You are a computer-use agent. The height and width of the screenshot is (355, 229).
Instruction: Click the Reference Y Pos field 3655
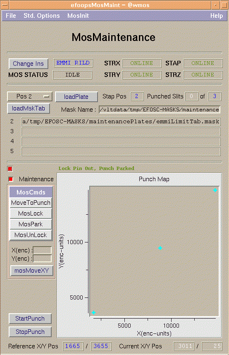coord(101,346)
